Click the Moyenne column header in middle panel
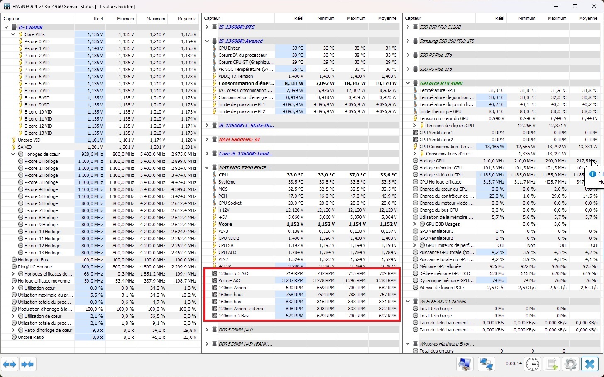This screenshot has height=377, width=604. [x=387, y=18]
